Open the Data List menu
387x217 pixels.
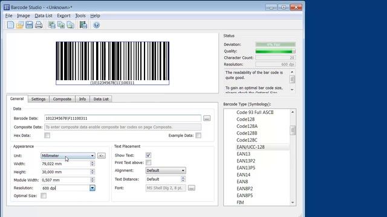tap(44, 16)
